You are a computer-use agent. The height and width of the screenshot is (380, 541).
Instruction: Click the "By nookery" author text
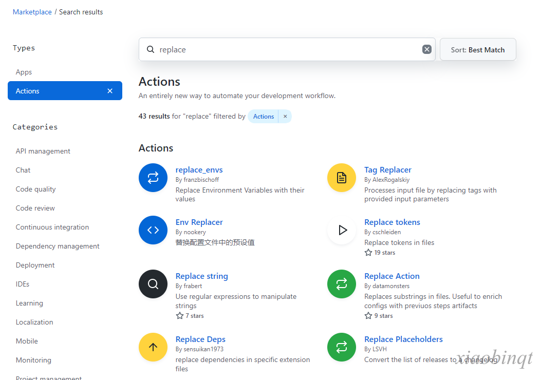pyautogui.click(x=191, y=232)
